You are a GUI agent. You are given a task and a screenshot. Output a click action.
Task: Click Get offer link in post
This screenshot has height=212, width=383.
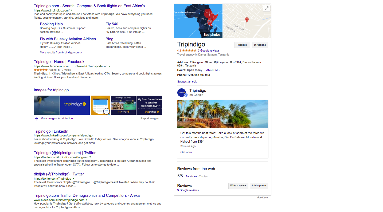pos(186,152)
